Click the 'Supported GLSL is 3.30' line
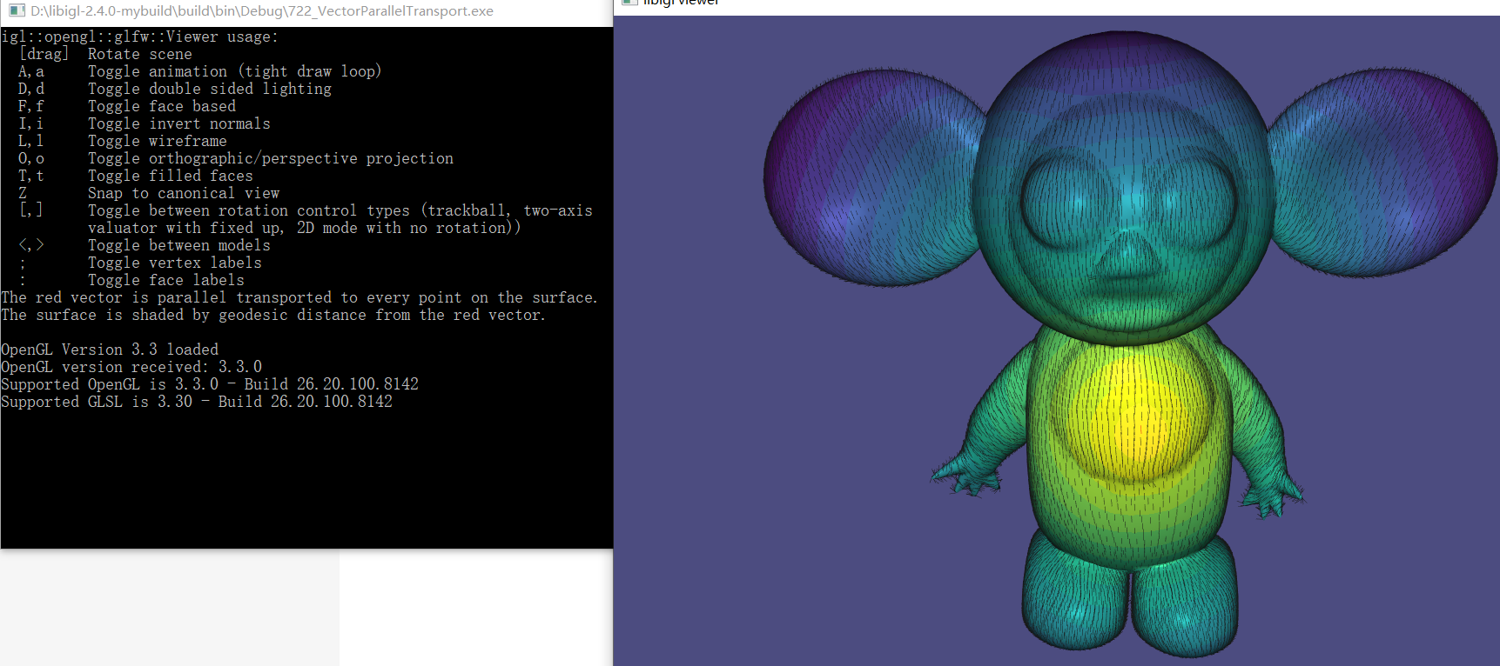 coord(197,402)
